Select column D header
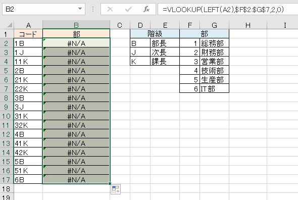 (140, 25)
